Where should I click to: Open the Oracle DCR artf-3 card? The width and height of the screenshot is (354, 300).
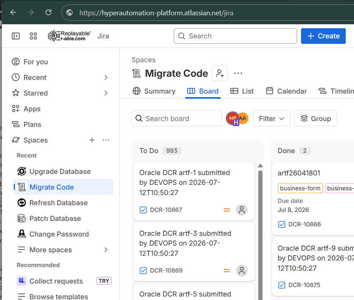click(x=194, y=252)
